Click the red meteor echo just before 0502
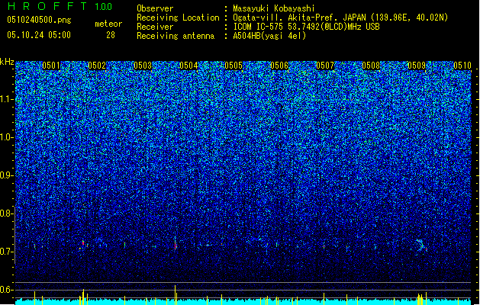Image resolution: width=480 pixels, height=305 pixels. click(83, 243)
